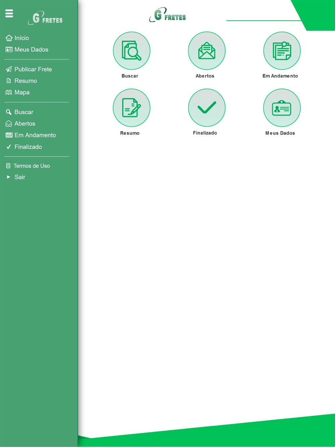The image size is (335, 447).
Task: Click the arrow icon beside Sair
Action: [x=9, y=177]
